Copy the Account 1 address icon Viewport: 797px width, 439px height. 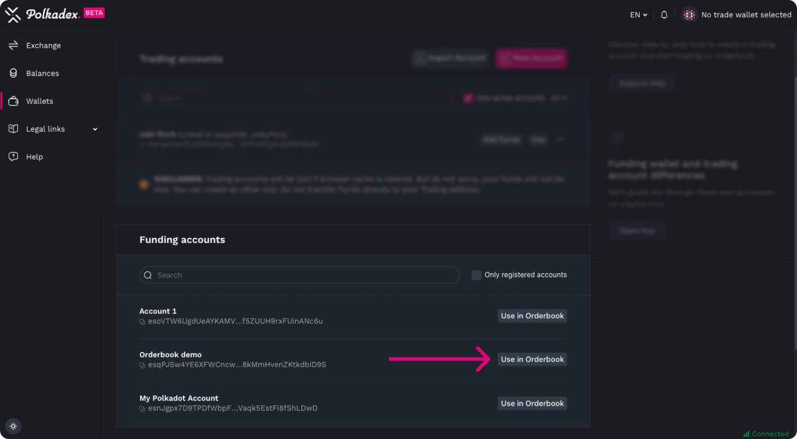tap(143, 321)
